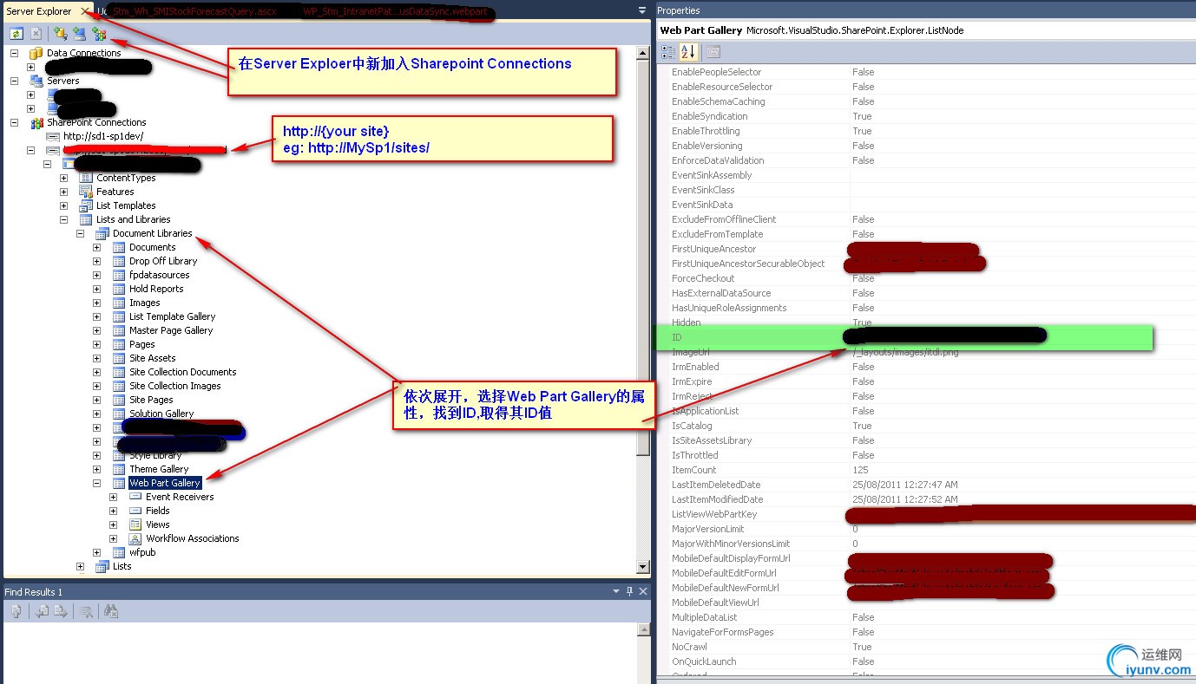Click the EnableVersioning property row
The height and width of the screenshot is (684, 1196).
coord(925,146)
